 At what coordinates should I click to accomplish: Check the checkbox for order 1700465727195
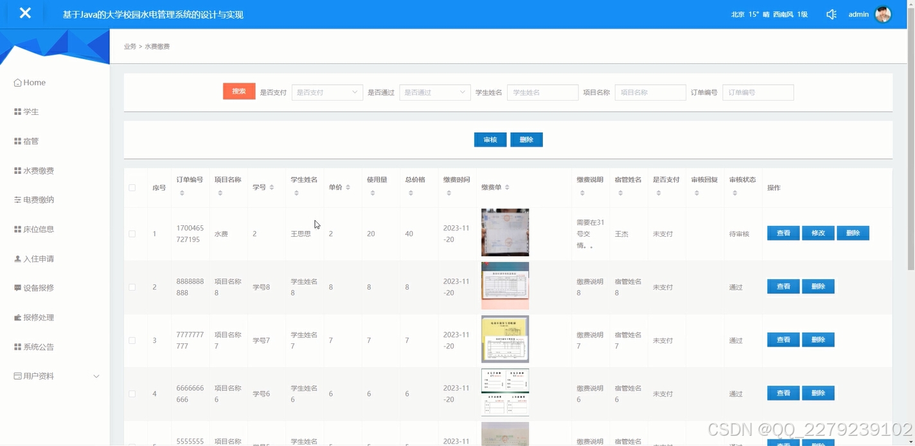[132, 233]
